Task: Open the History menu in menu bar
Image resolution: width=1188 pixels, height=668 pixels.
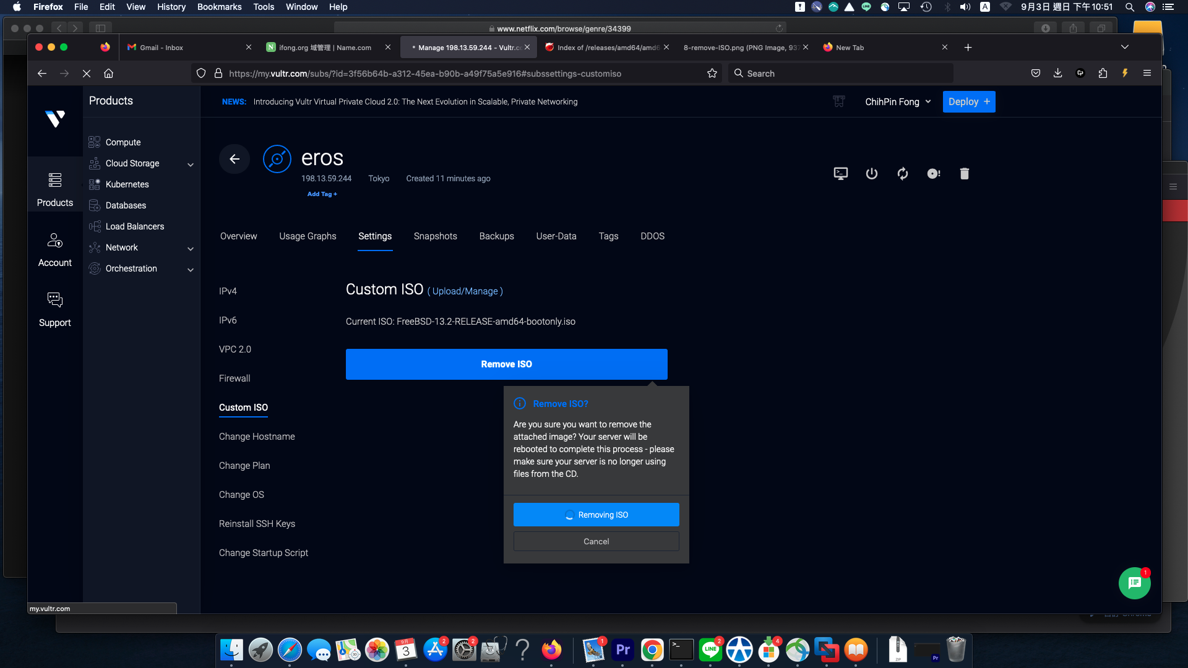Action: pos(171,7)
